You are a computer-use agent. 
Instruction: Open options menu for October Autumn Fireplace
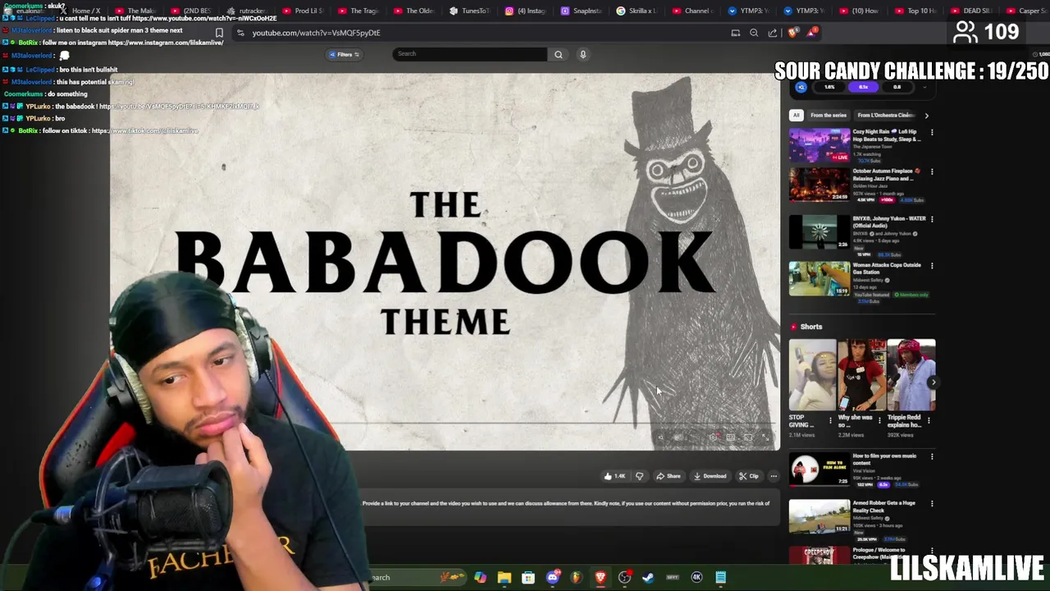(x=932, y=172)
